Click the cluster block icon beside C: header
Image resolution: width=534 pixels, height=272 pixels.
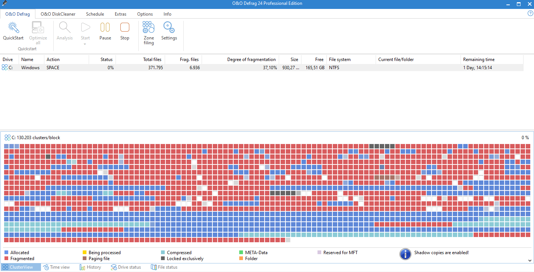tap(7, 138)
